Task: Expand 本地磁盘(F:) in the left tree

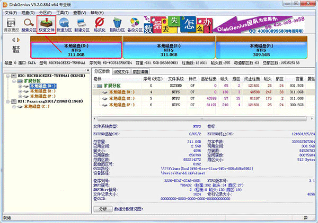Action: tap(20, 96)
